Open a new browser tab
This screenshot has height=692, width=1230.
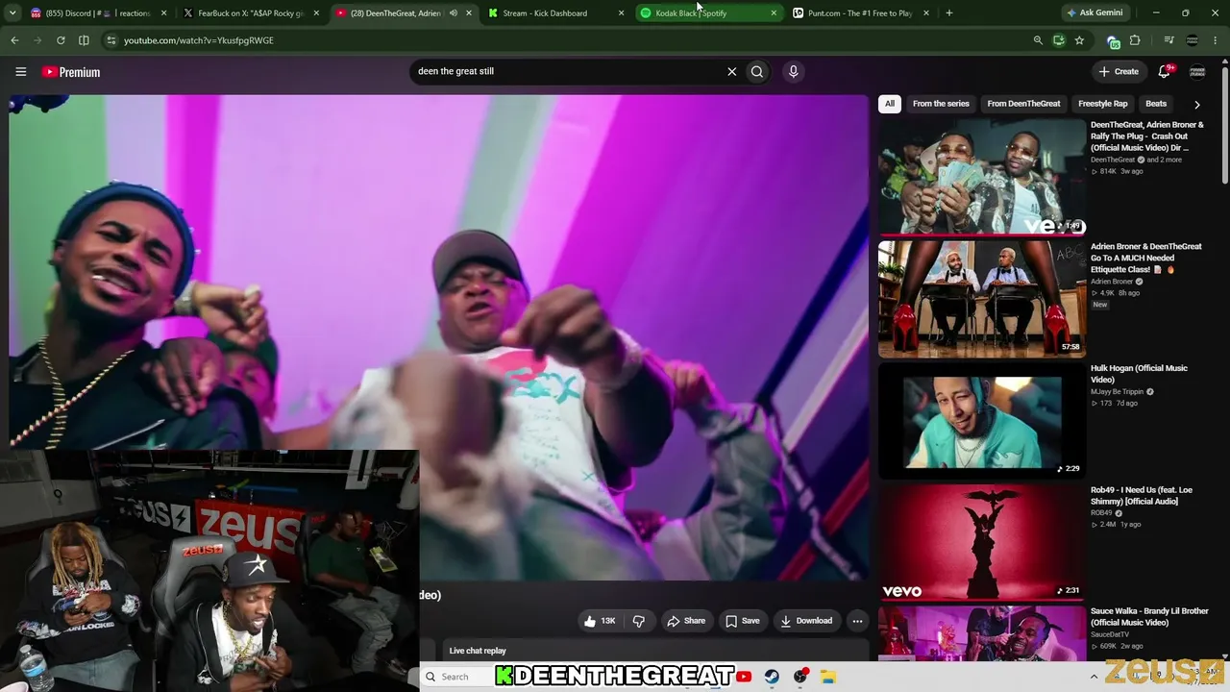949,13
